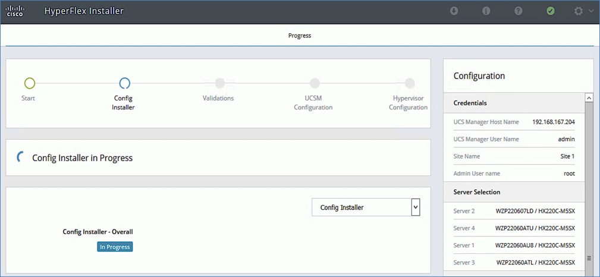
Task: Click the Credentials section header
Action: (x=514, y=103)
